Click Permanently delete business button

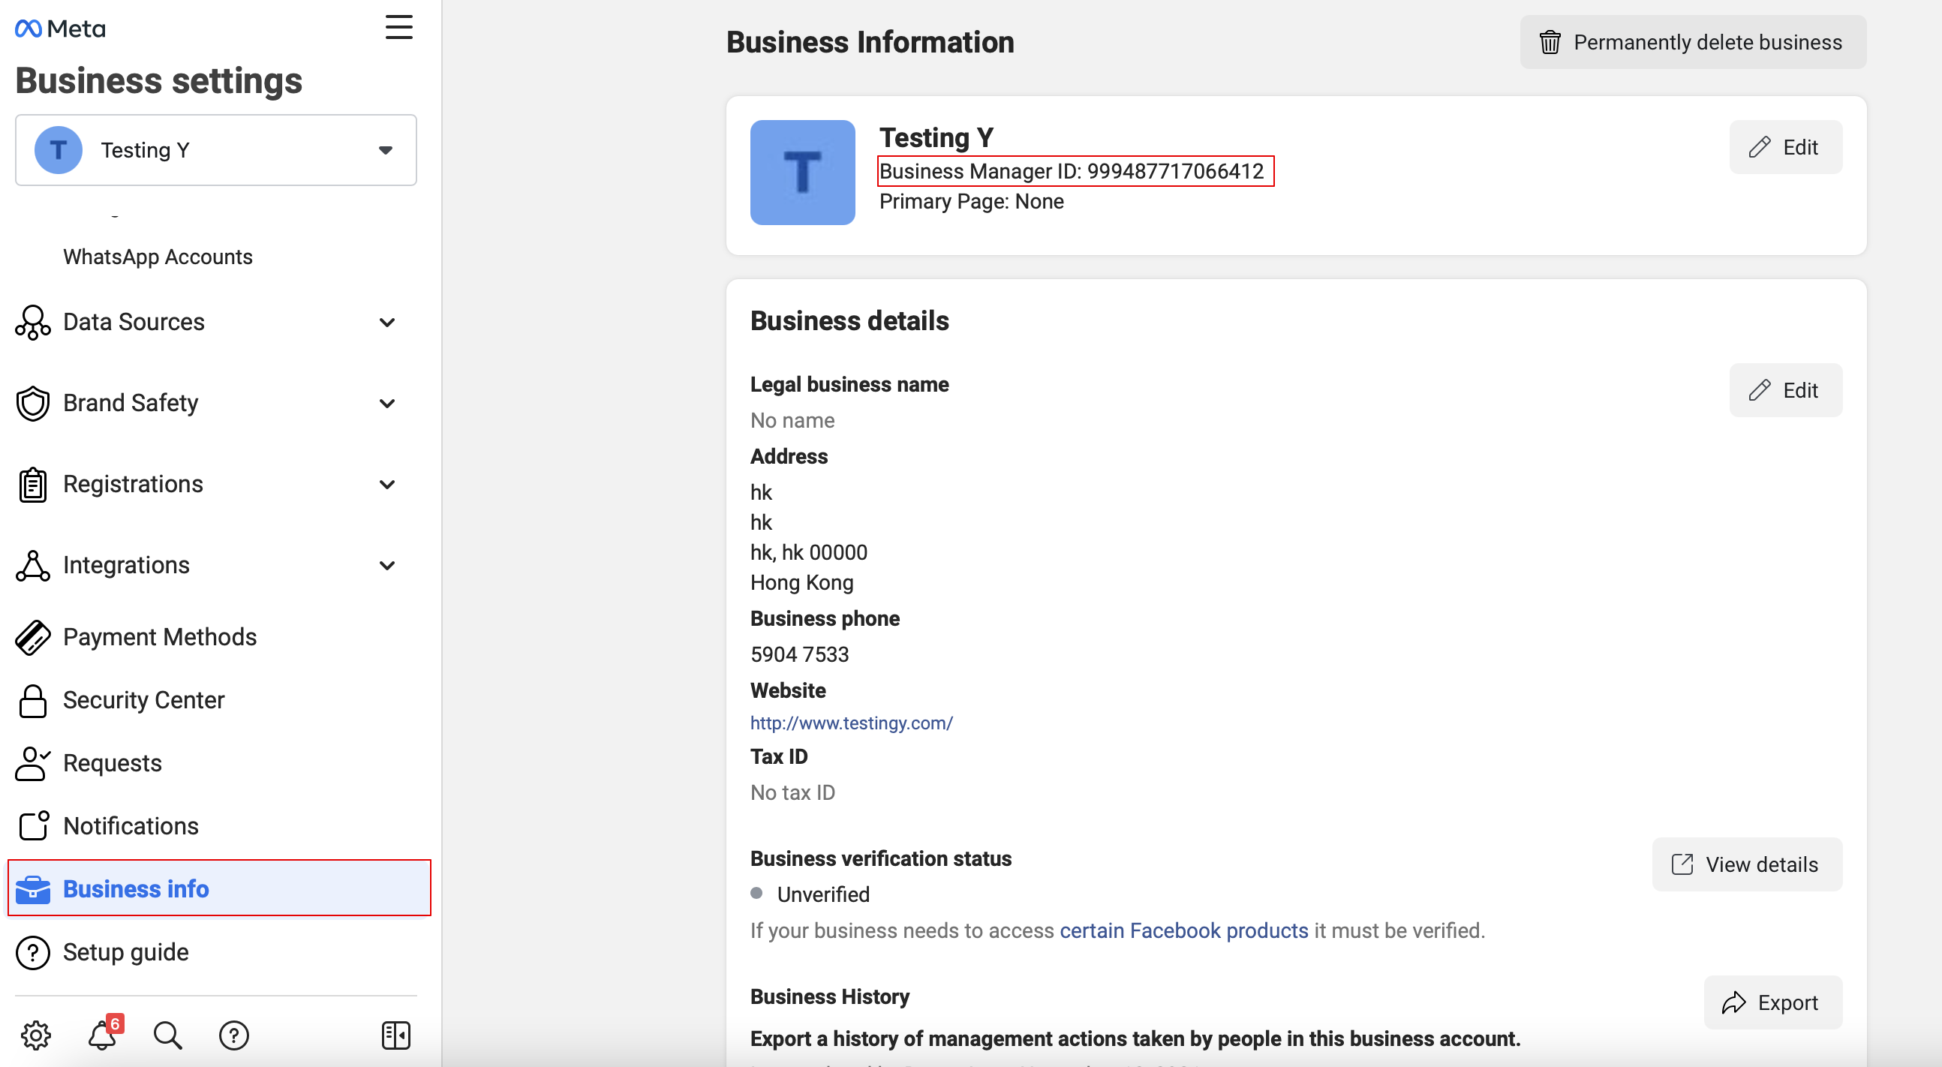pyautogui.click(x=1692, y=42)
